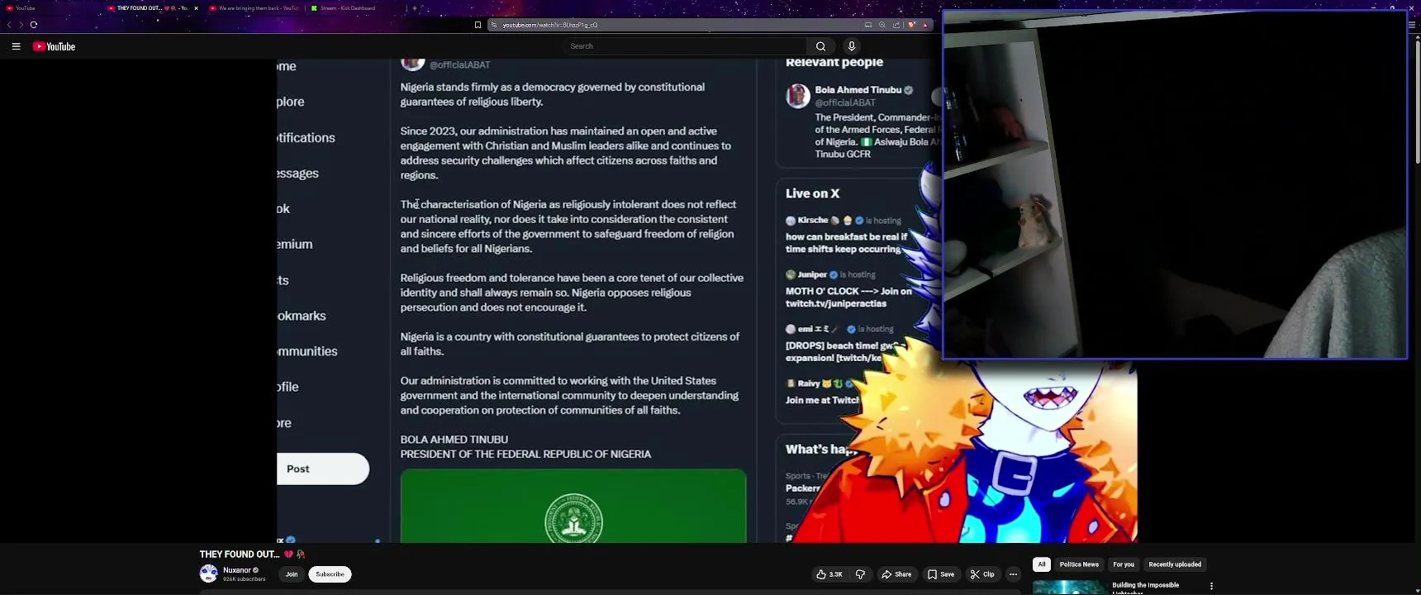Open a new browser tab with plus
This screenshot has width=1421, height=595.
(x=415, y=8)
